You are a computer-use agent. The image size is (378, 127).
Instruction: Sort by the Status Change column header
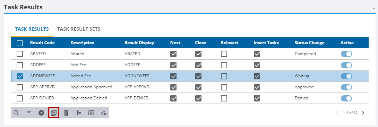tap(310, 43)
